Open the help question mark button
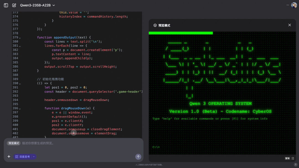This screenshot has height=168, width=299. [x=295, y=165]
